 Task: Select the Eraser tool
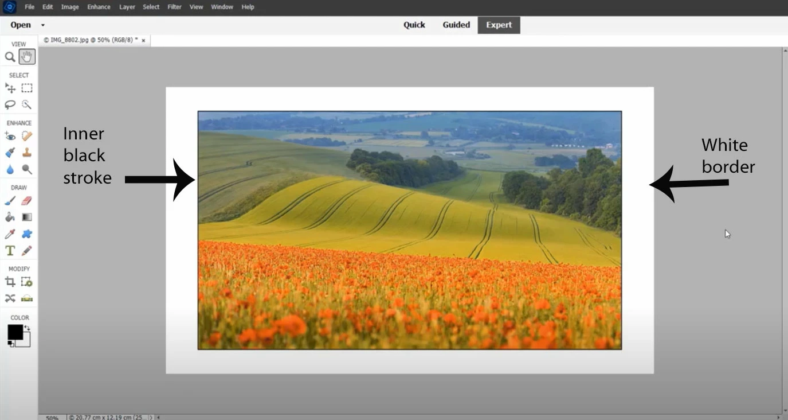27,201
